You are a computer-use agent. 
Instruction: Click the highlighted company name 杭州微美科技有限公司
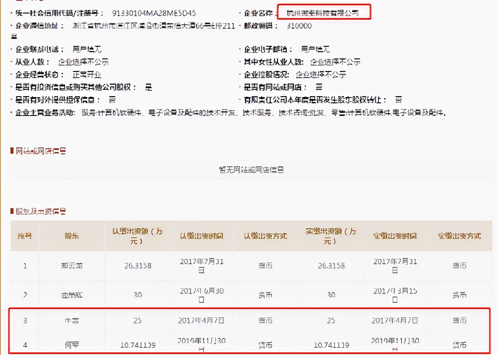coord(324,13)
